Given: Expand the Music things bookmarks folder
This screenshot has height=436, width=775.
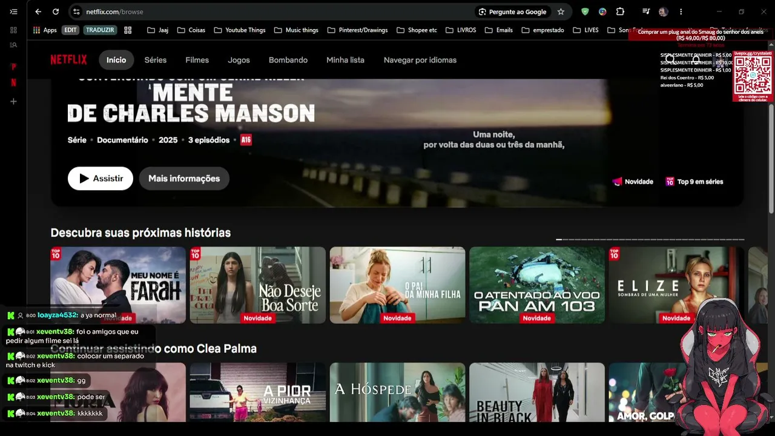Looking at the screenshot, I should [296, 30].
